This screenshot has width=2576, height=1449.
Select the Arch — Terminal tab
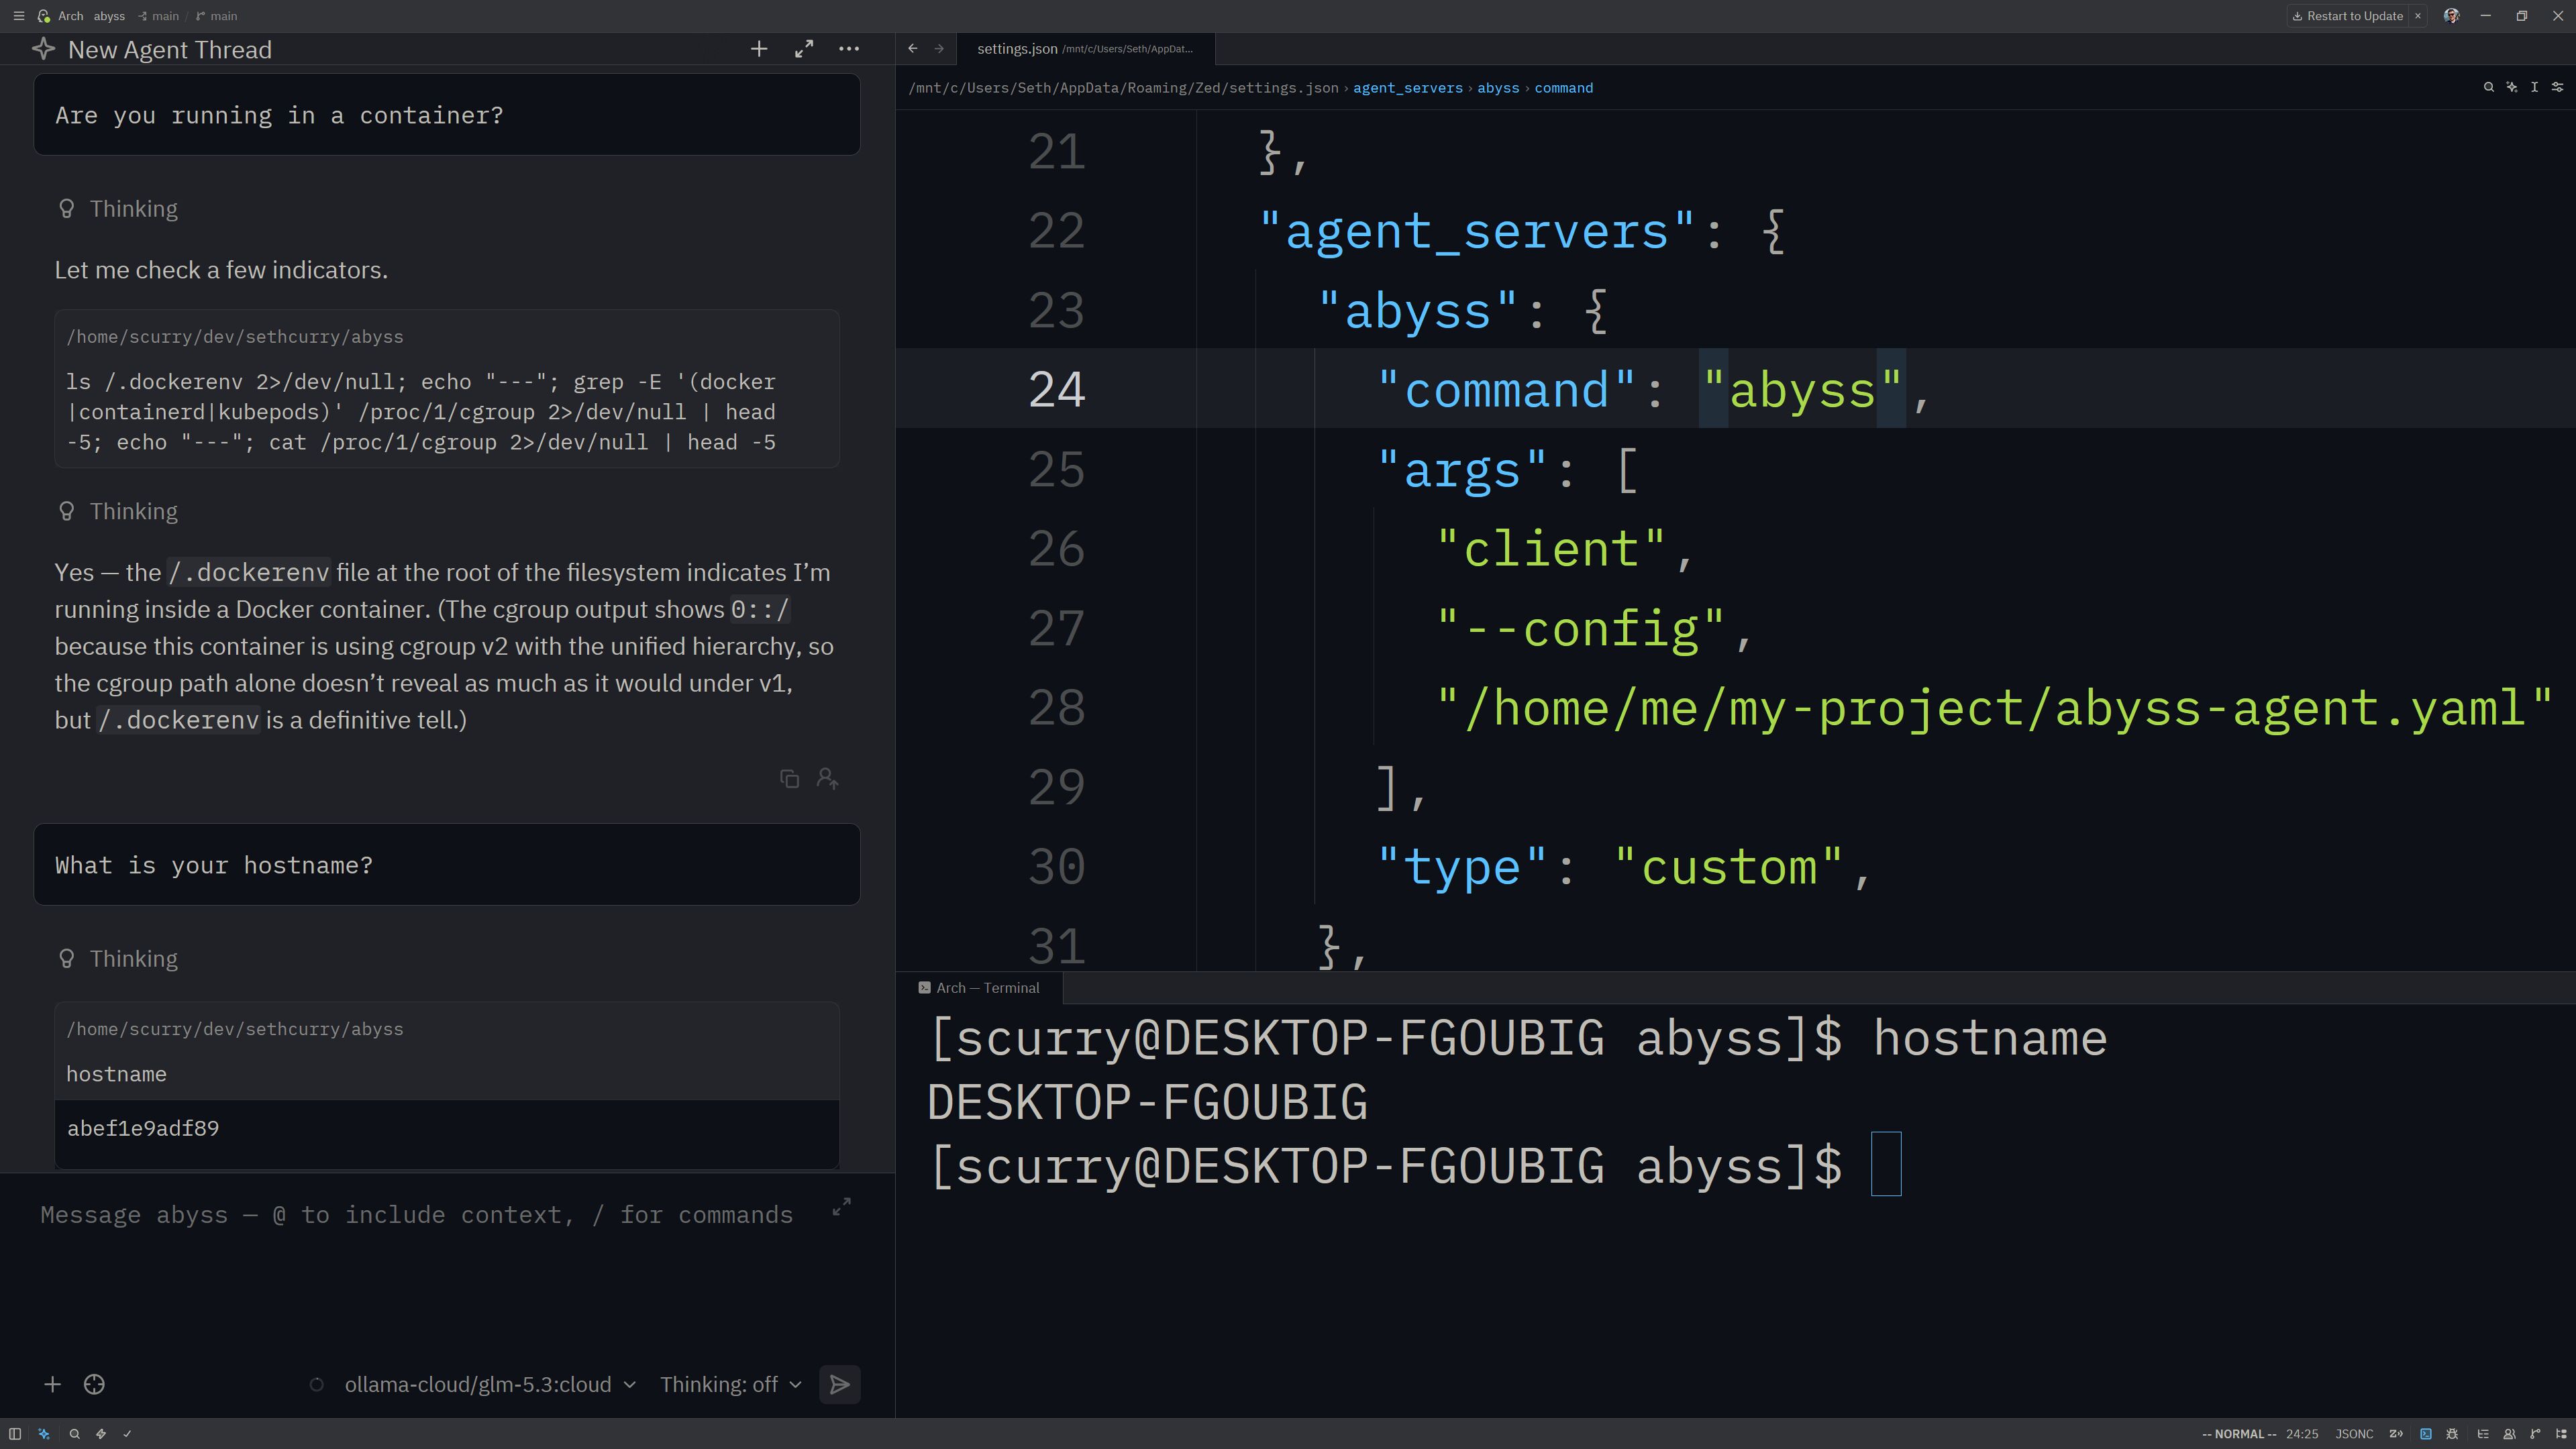click(x=979, y=987)
